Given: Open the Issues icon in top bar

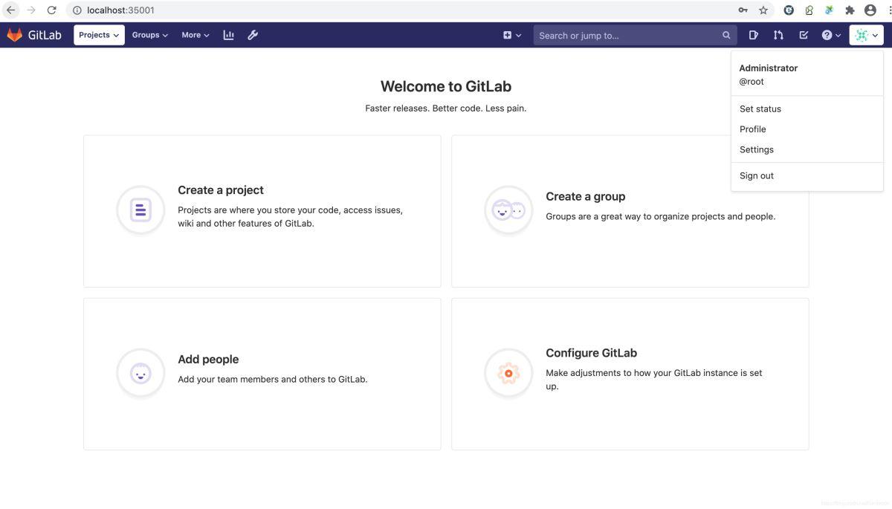Looking at the screenshot, I should [x=754, y=35].
